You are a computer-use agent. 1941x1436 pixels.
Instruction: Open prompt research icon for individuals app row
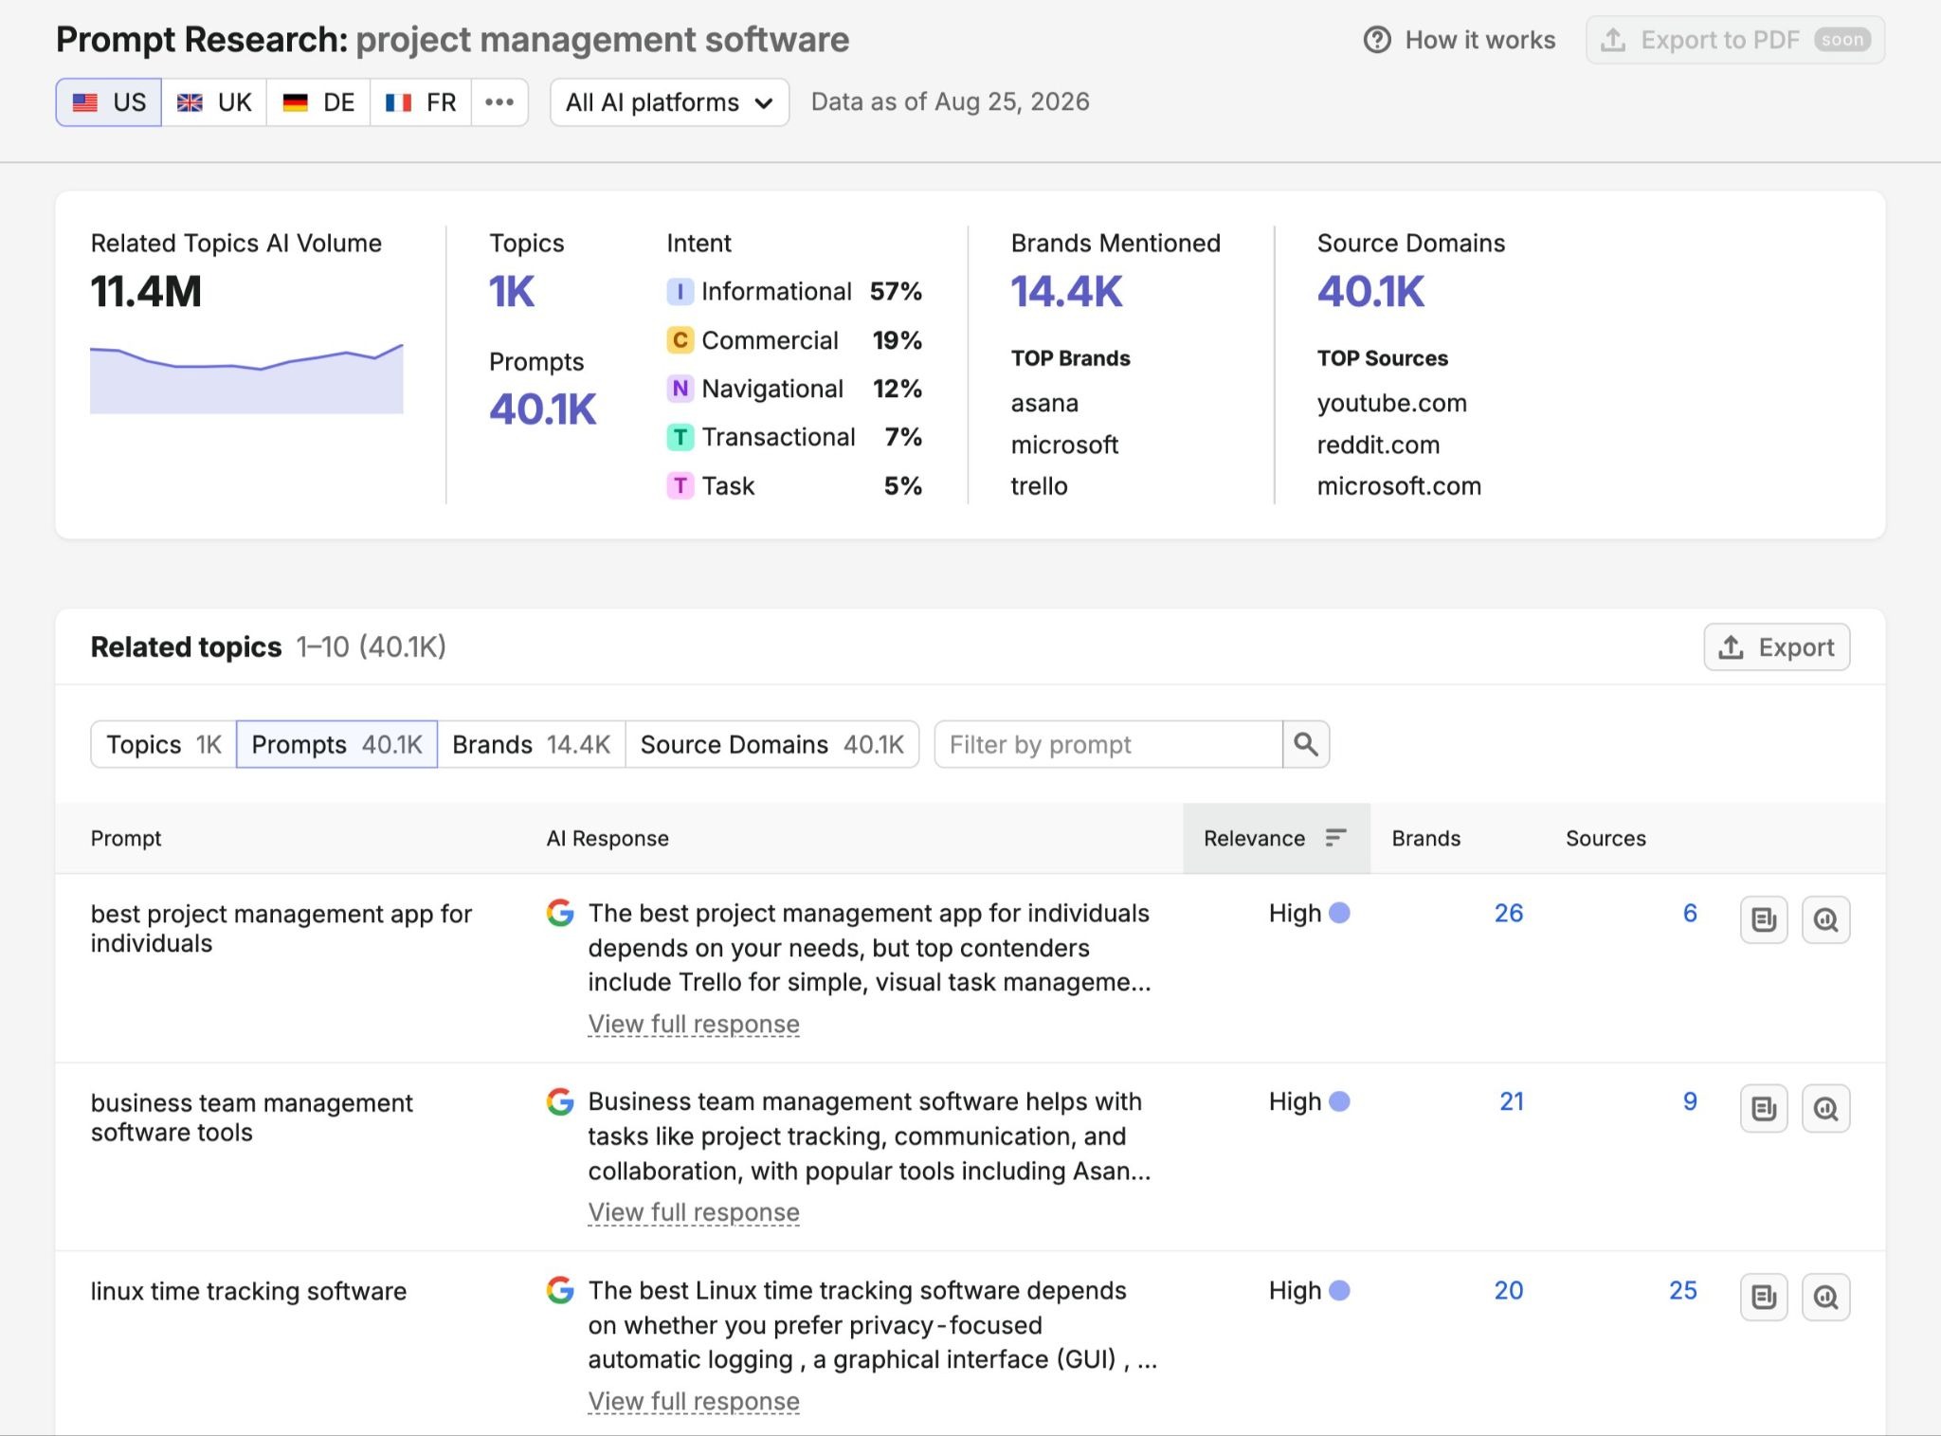click(x=1825, y=919)
